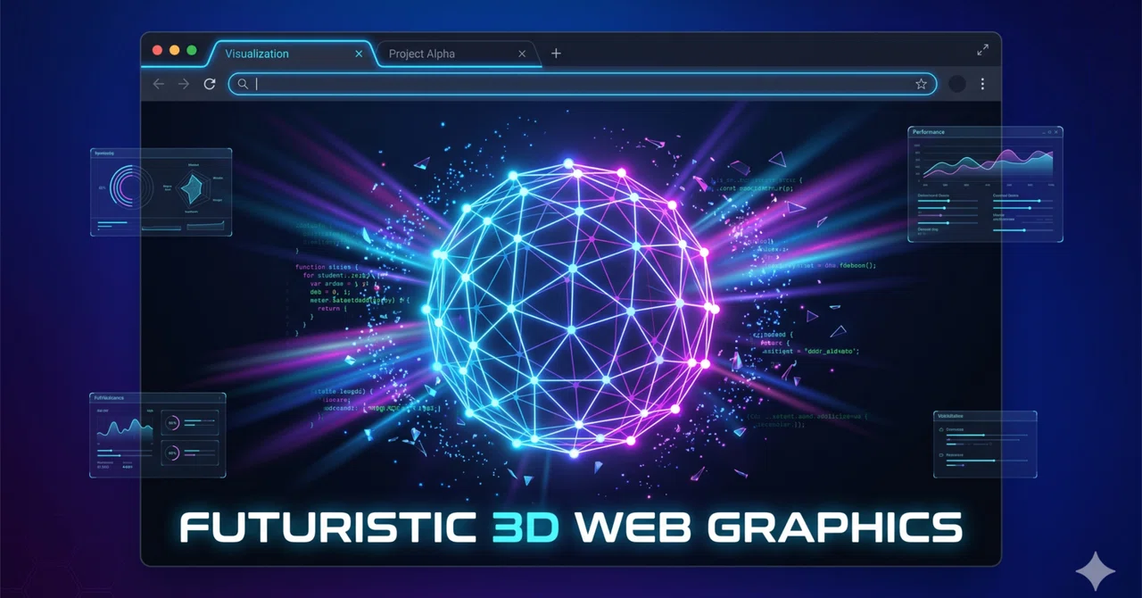1142x598 pixels.
Task: Click the glowing wireframe sphere
Action: tap(570, 309)
